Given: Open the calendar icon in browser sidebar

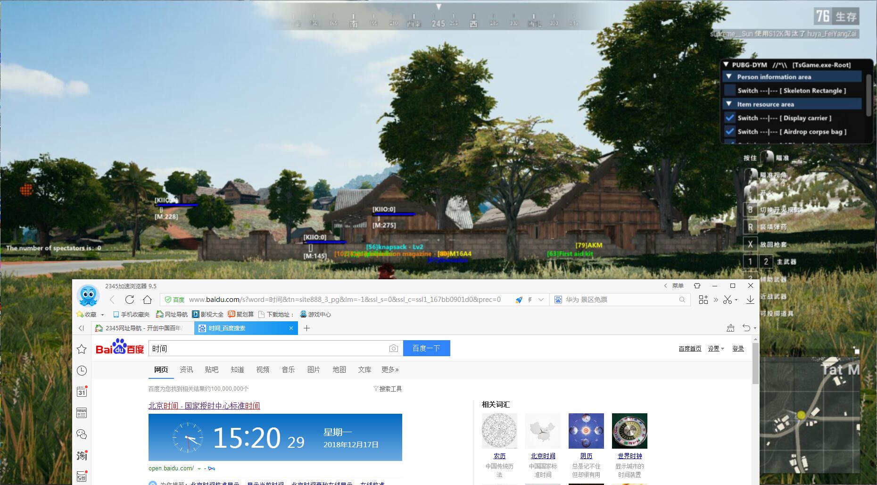Looking at the screenshot, I should click(82, 392).
